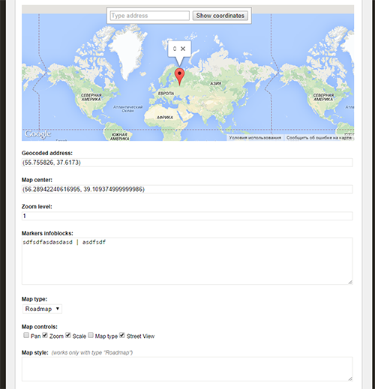The image size is (375, 389).
Task: Close the marker info window
Action: click(183, 49)
